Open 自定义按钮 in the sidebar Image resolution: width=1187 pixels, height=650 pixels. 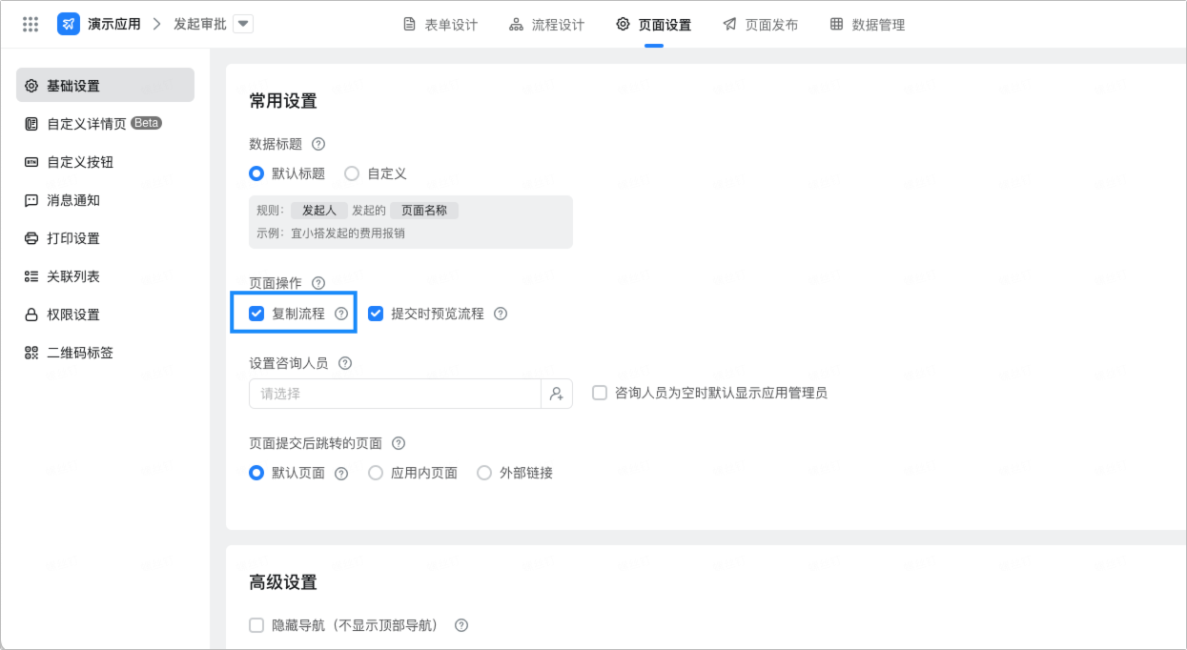106,162
